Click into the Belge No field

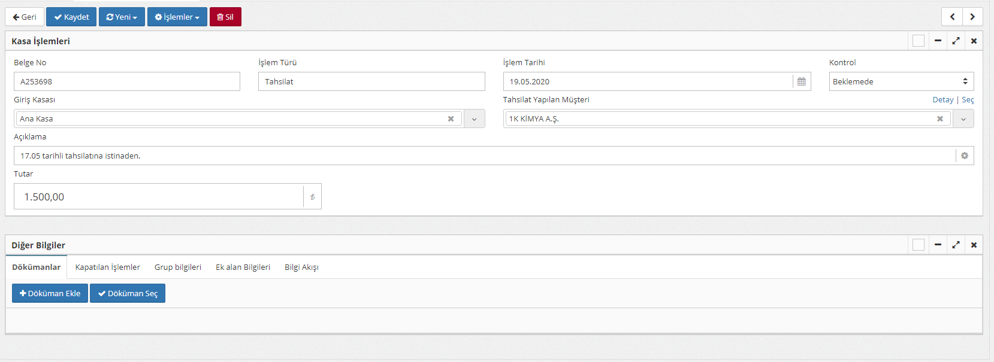pos(126,81)
